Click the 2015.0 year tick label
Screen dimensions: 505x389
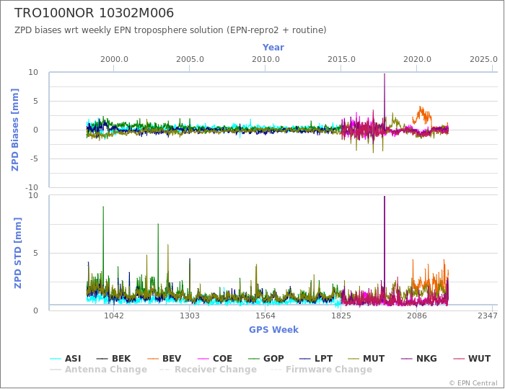[341, 60]
